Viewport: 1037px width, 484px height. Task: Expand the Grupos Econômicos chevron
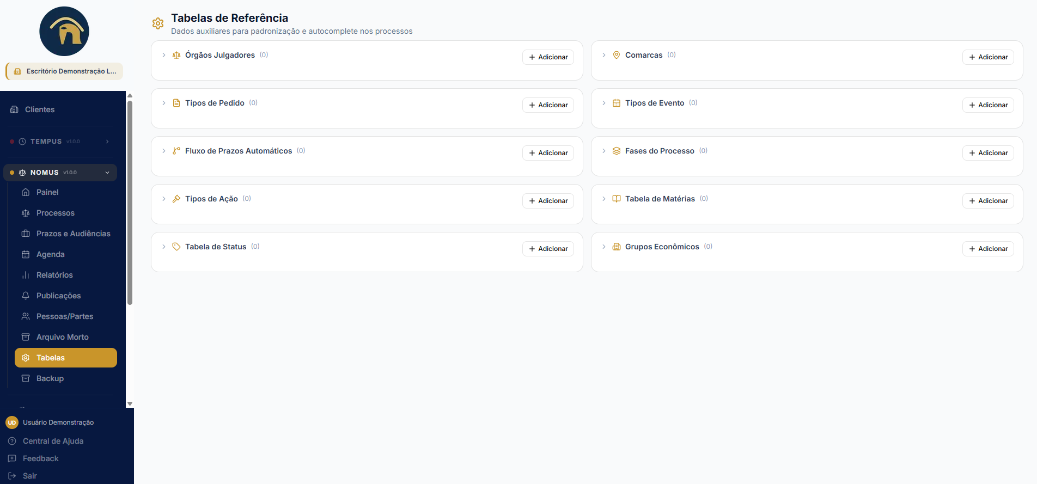604,247
